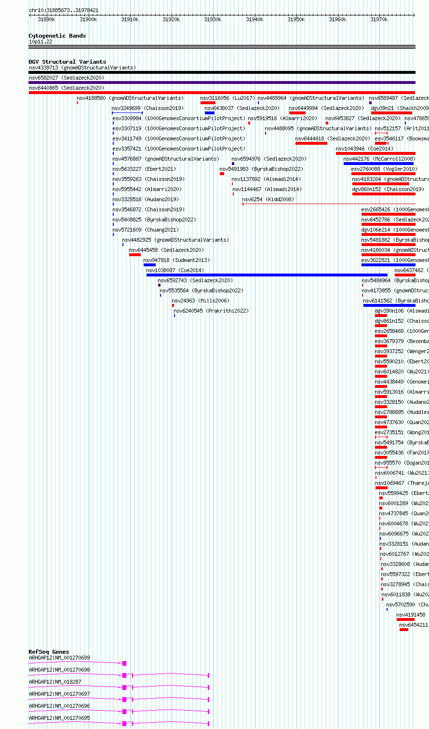
Task: Open variant nsv6445458 (Sedlazeck2020) label
Action: [x=166, y=250]
